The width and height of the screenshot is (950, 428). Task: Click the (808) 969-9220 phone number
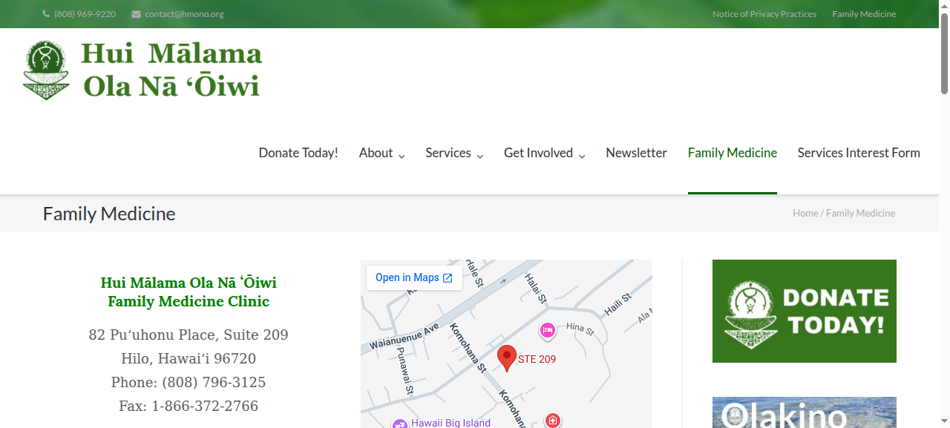85,14
